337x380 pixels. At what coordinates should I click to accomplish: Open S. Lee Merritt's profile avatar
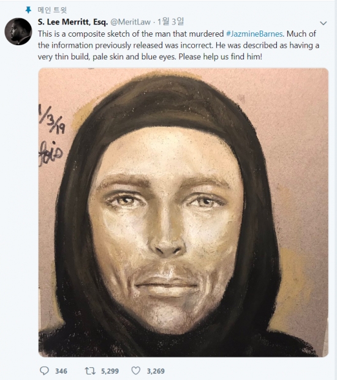pos(18,31)
